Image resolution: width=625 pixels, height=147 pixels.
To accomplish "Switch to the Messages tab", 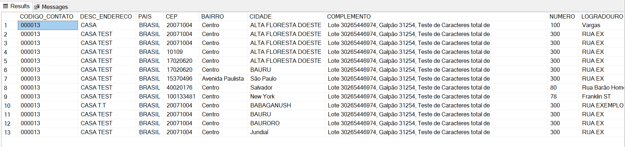I will coord(51,7).
